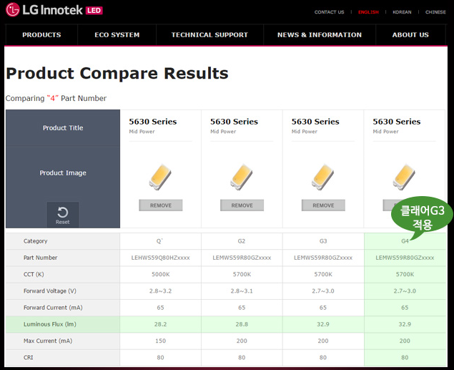
Task: Click the CCT (K) row label
Action: tap(34, 274)
